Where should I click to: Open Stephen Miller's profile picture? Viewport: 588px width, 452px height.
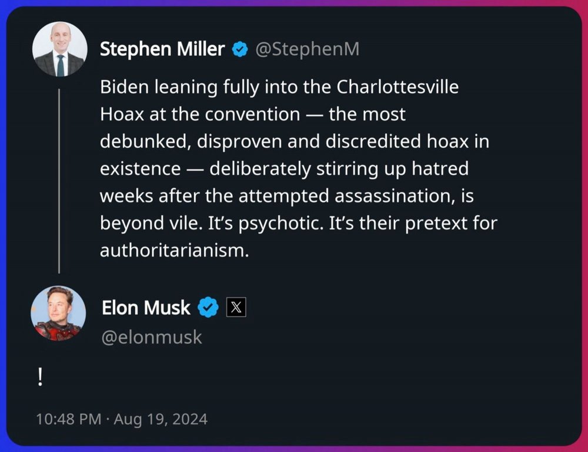tap(59, 50)
